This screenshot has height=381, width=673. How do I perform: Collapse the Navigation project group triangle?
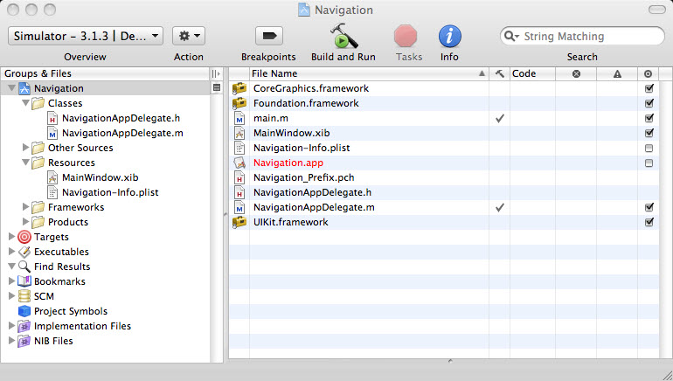click(x=11, y=88)
